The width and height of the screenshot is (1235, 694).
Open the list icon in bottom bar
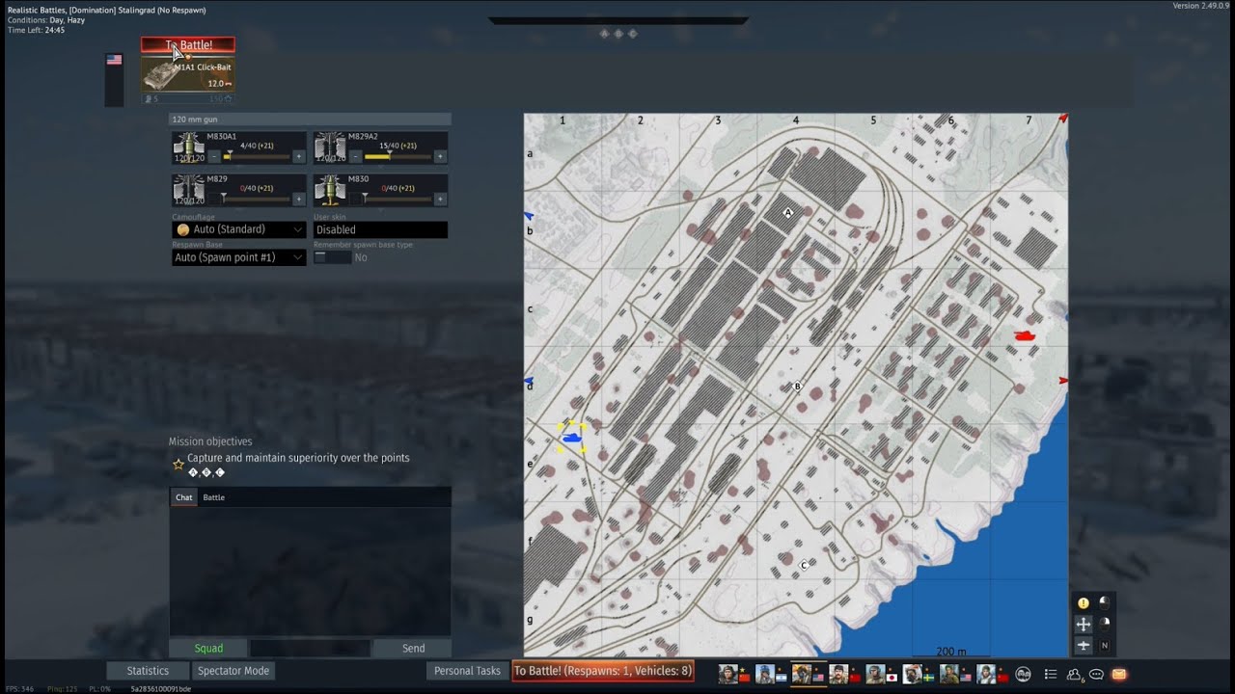click(1051, 674)
